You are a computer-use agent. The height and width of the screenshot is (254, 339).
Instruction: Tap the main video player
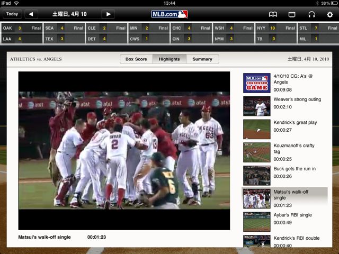pyautogui.click(x=124, y=151)
